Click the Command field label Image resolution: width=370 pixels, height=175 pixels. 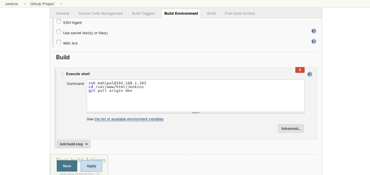[75, 84]
